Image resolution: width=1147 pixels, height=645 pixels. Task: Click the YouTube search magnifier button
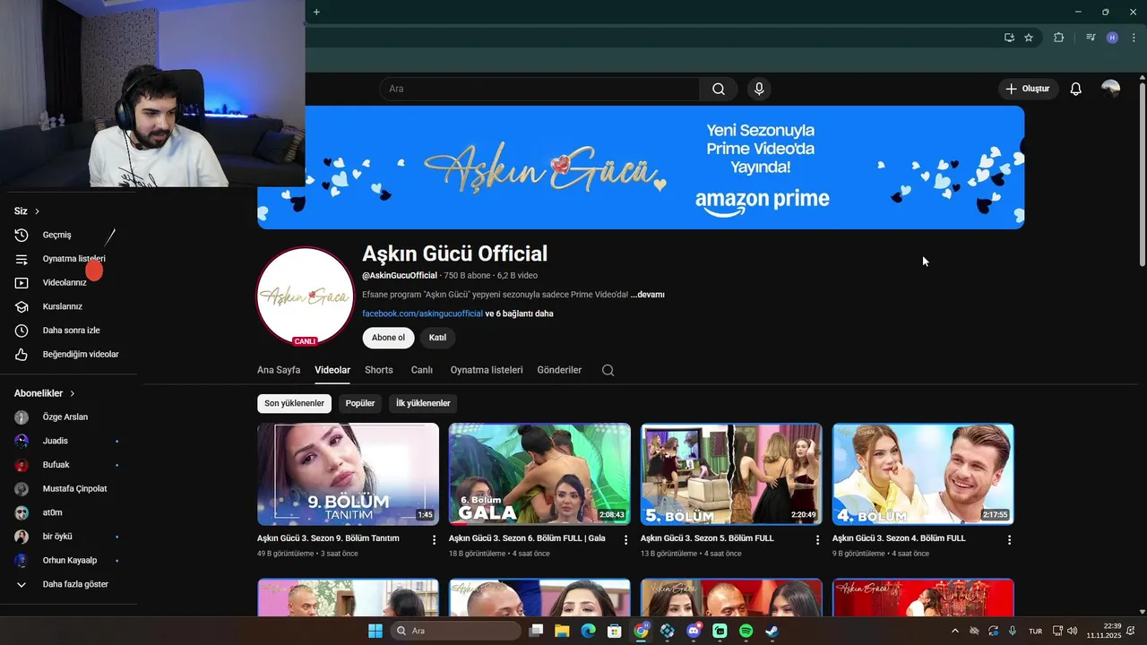(x=719, y=89)
